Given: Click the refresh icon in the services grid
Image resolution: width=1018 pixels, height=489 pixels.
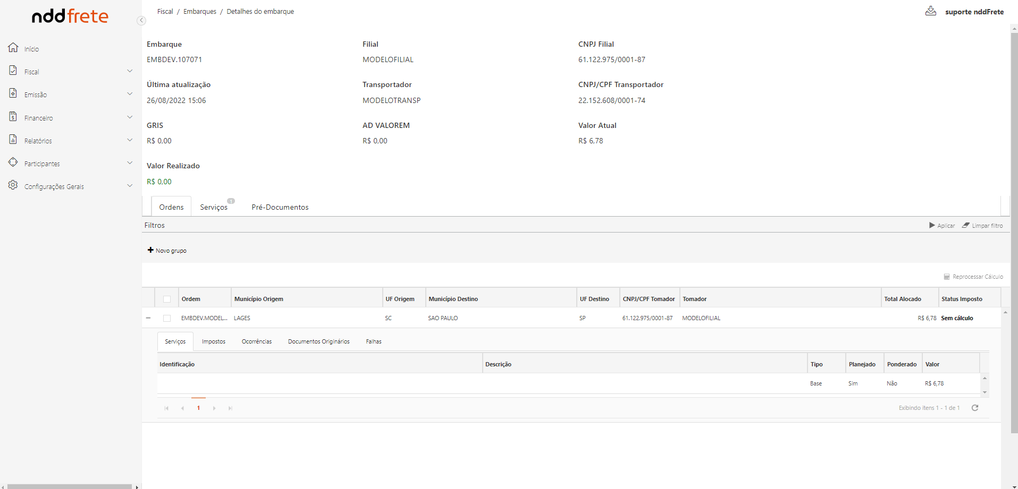Looking at the screenshot, I should point(975,408).
